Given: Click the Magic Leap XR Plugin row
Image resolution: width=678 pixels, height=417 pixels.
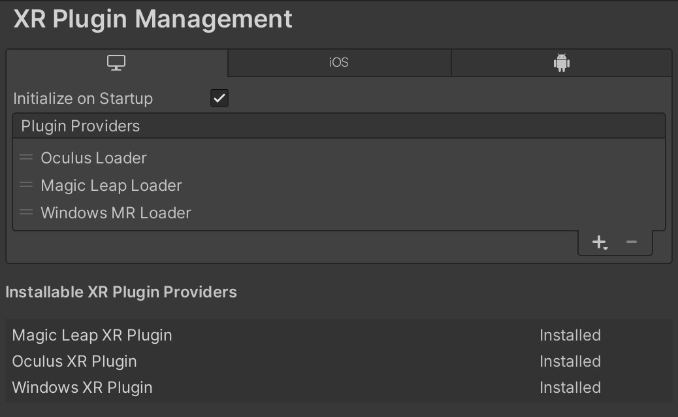Looking at the screenshot, I should click(x=92, y=335).
